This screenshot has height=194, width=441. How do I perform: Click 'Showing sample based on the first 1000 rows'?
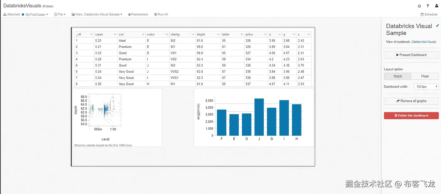tap(103, 145)
